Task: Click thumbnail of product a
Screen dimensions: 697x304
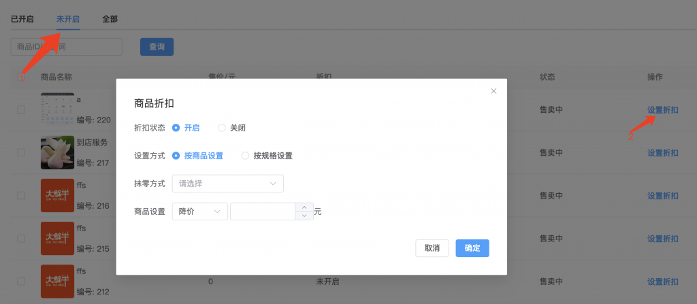Action: (57, 109)
